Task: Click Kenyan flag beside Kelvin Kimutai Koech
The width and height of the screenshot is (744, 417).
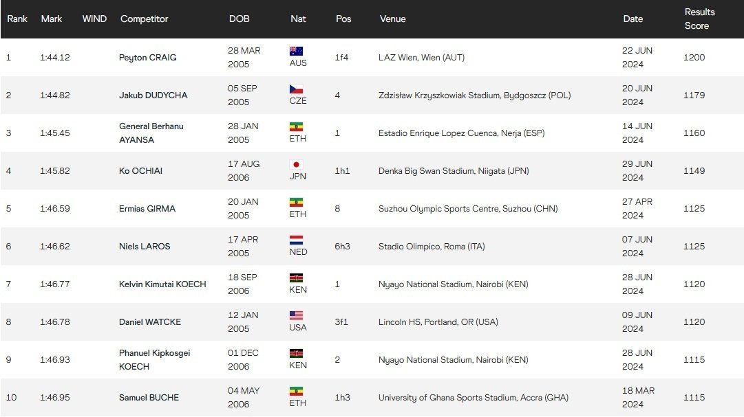Action: (x=297, y=278)
